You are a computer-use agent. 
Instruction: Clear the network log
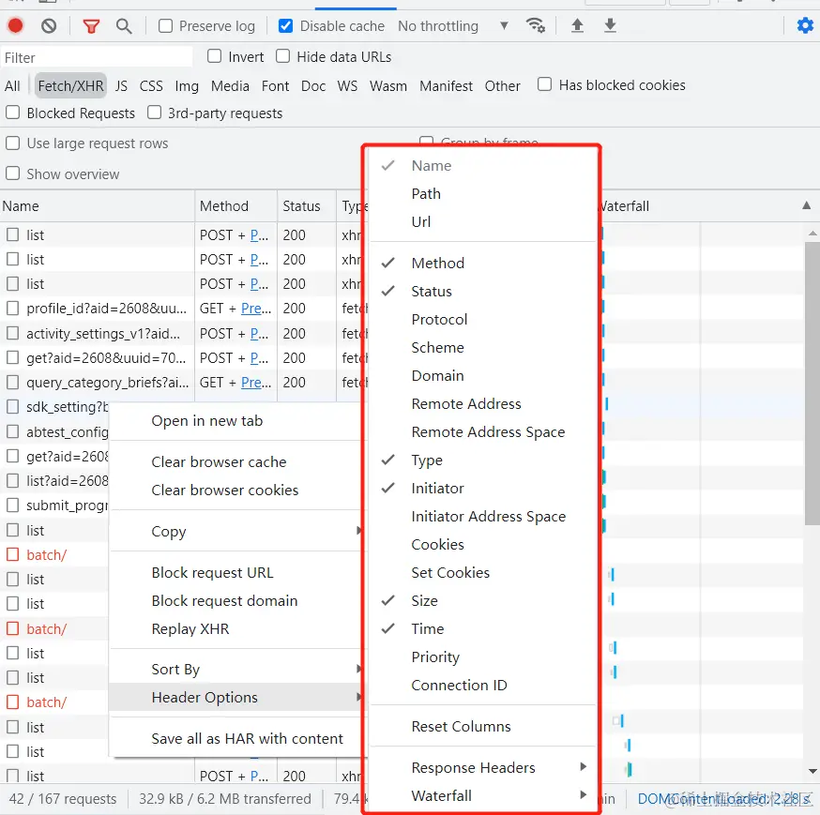click(49, 25)
